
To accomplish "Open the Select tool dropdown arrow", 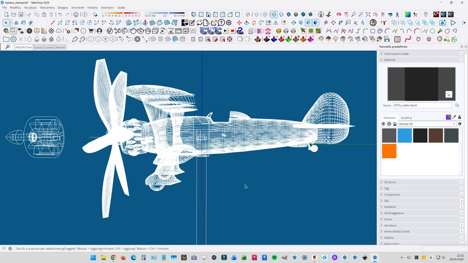I will point(11,23).
